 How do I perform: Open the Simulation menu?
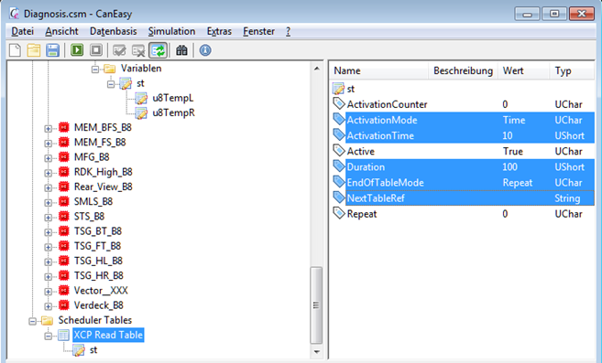click(x=171, y=31)
